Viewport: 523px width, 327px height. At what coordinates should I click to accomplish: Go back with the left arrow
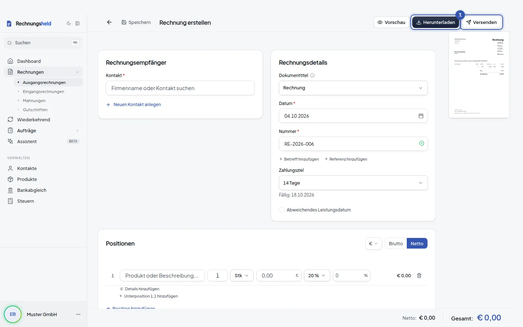click(x=109, y=22)
